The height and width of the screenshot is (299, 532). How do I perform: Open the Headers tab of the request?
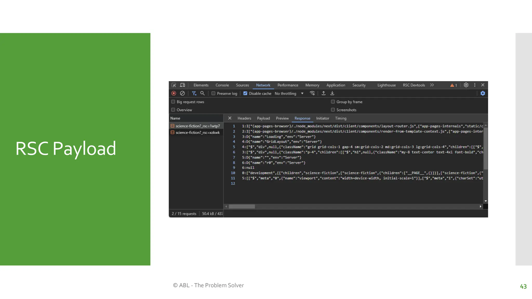[244, 118]
